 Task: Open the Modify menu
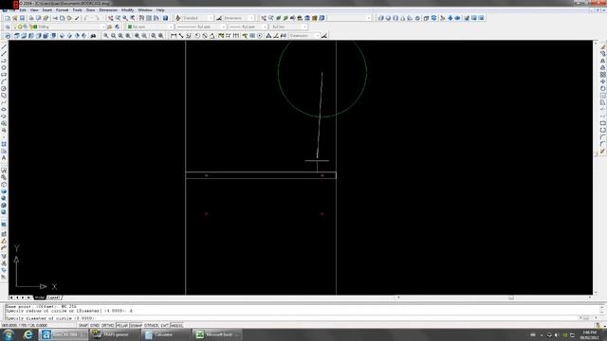(127, 10)
